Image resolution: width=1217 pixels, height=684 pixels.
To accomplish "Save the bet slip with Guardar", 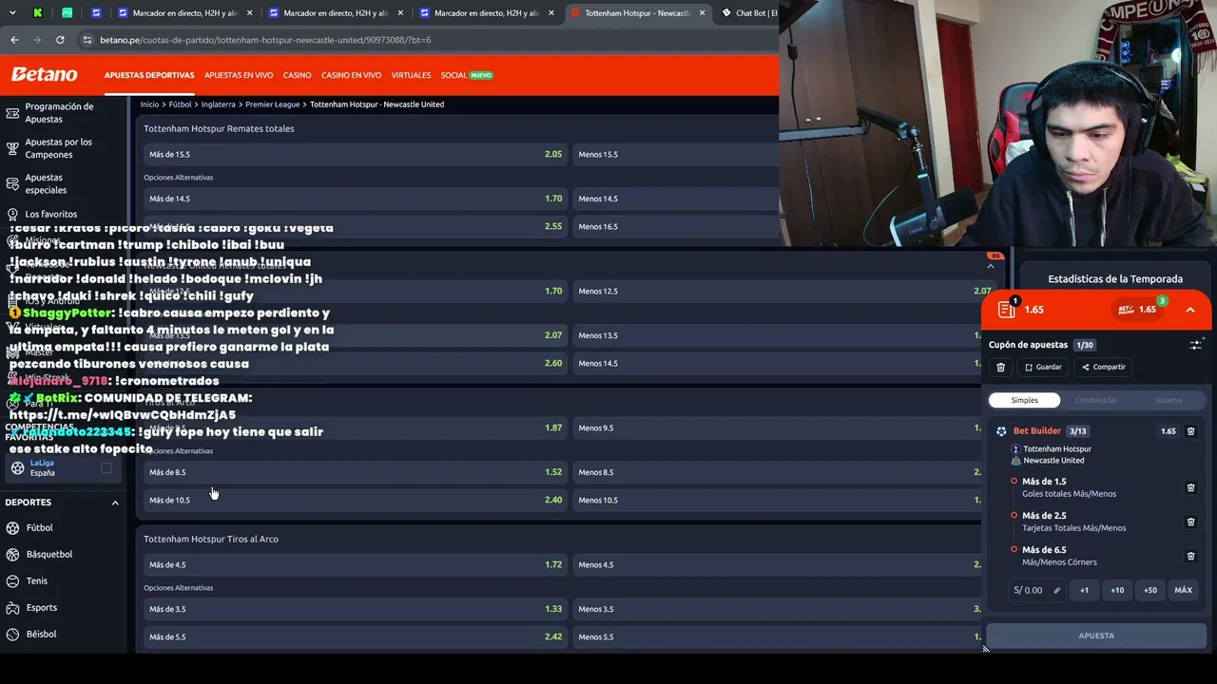I will click(1042, 367).
